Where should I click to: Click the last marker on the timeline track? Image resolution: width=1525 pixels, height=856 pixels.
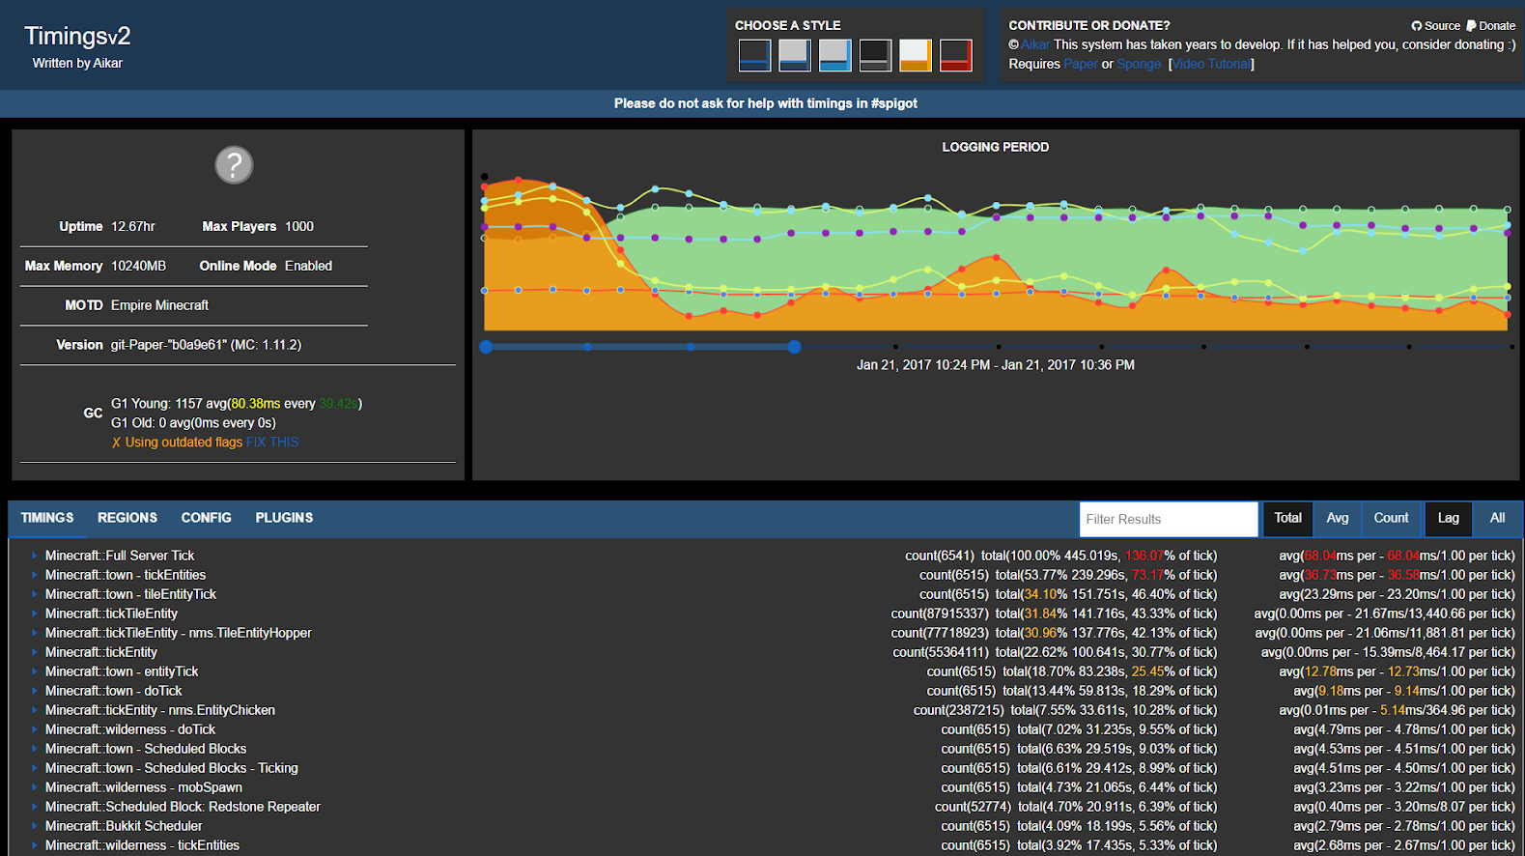1511,347
